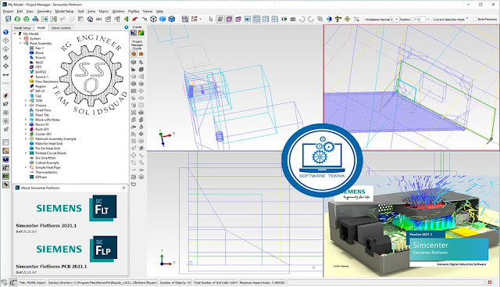Close the About Simcenter Flotherm panel
This screenshot has width=500, height=287.
click(124, 188)
